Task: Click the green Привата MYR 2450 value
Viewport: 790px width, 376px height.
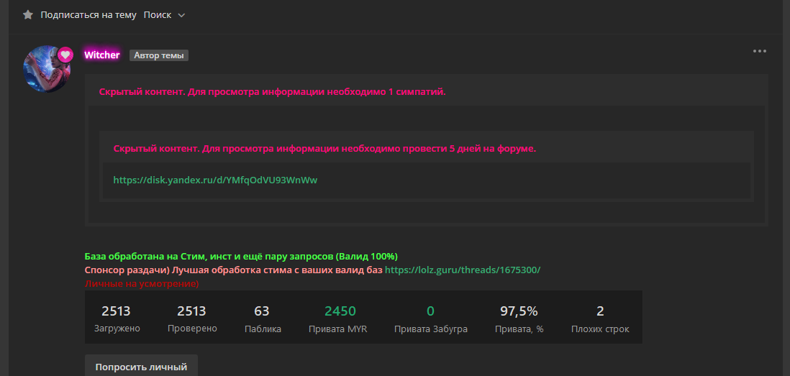Action: pos(340,311)
